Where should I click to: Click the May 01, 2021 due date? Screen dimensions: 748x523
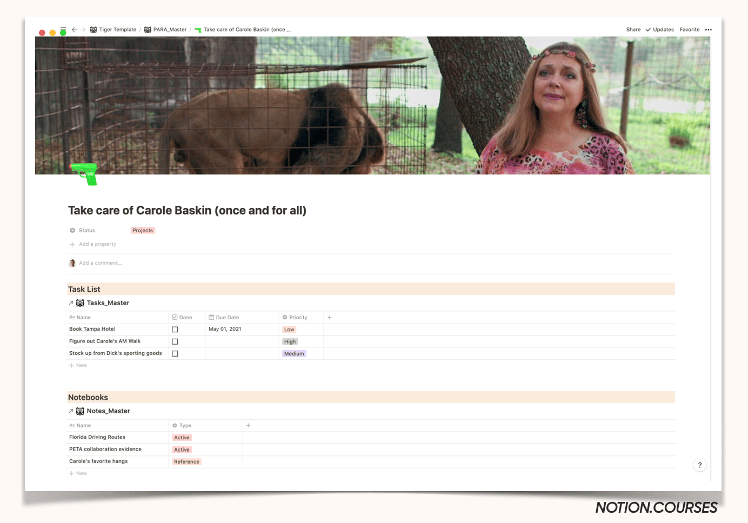click(x=225, y=329)
